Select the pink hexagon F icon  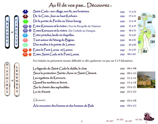pos(25,40)
